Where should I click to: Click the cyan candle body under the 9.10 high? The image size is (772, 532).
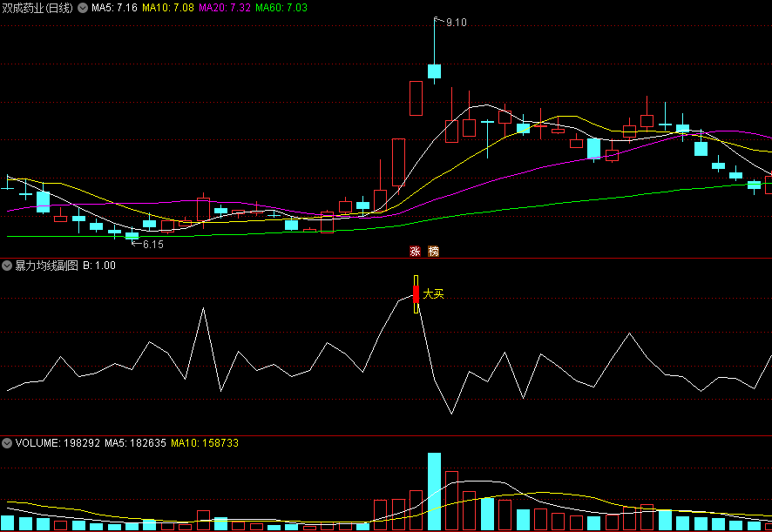[x=434, y=71]
